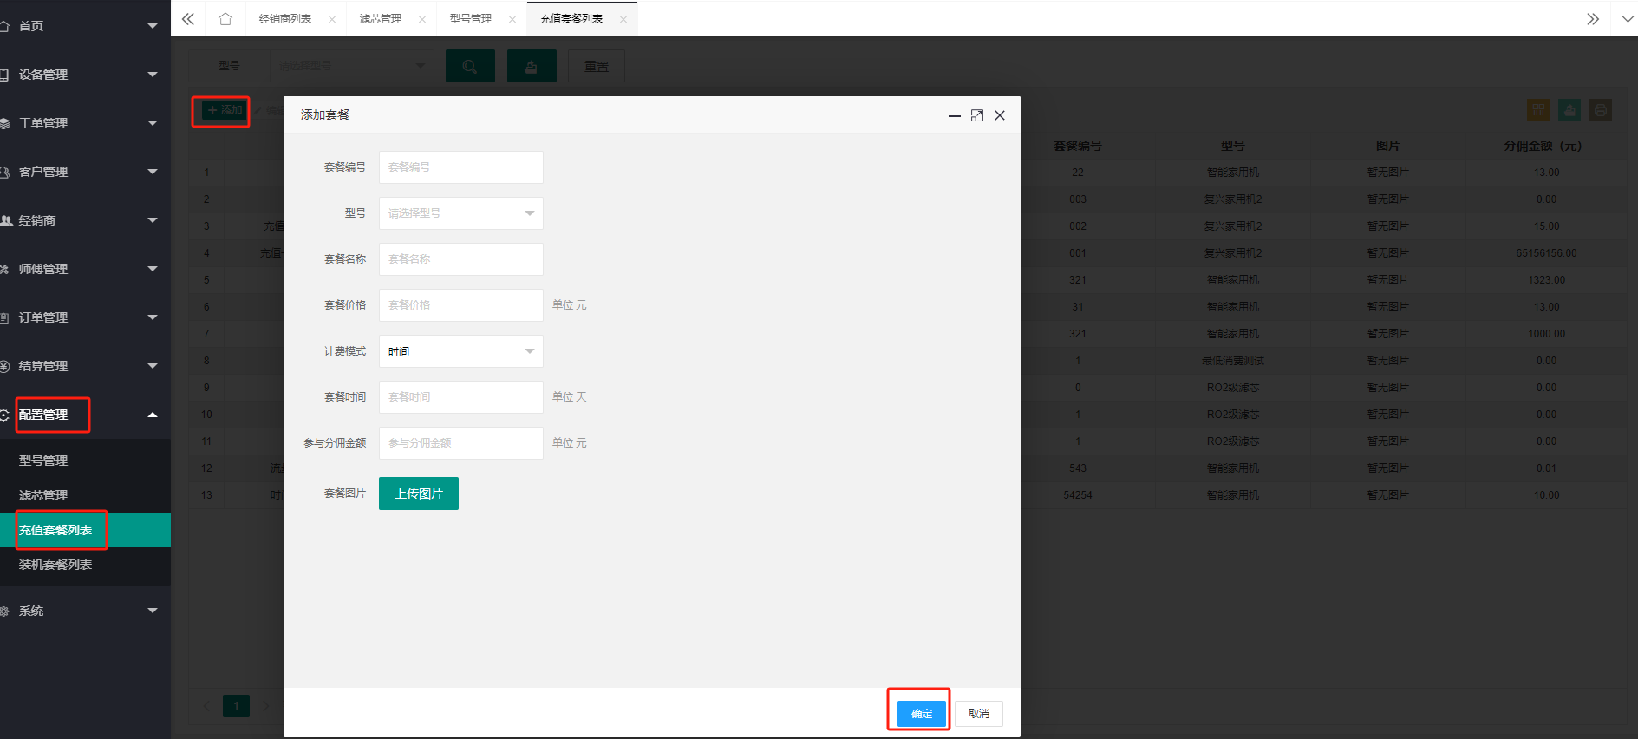Collapse the 配置管理 sidebar menu

pos(85,415)
